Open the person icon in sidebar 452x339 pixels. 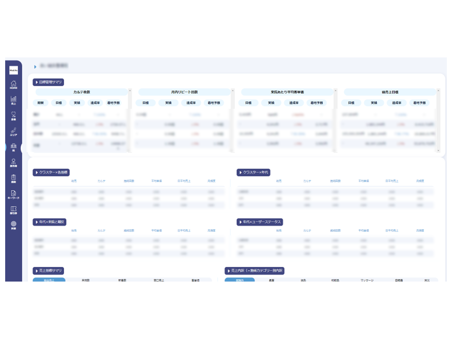coord(13,162)
